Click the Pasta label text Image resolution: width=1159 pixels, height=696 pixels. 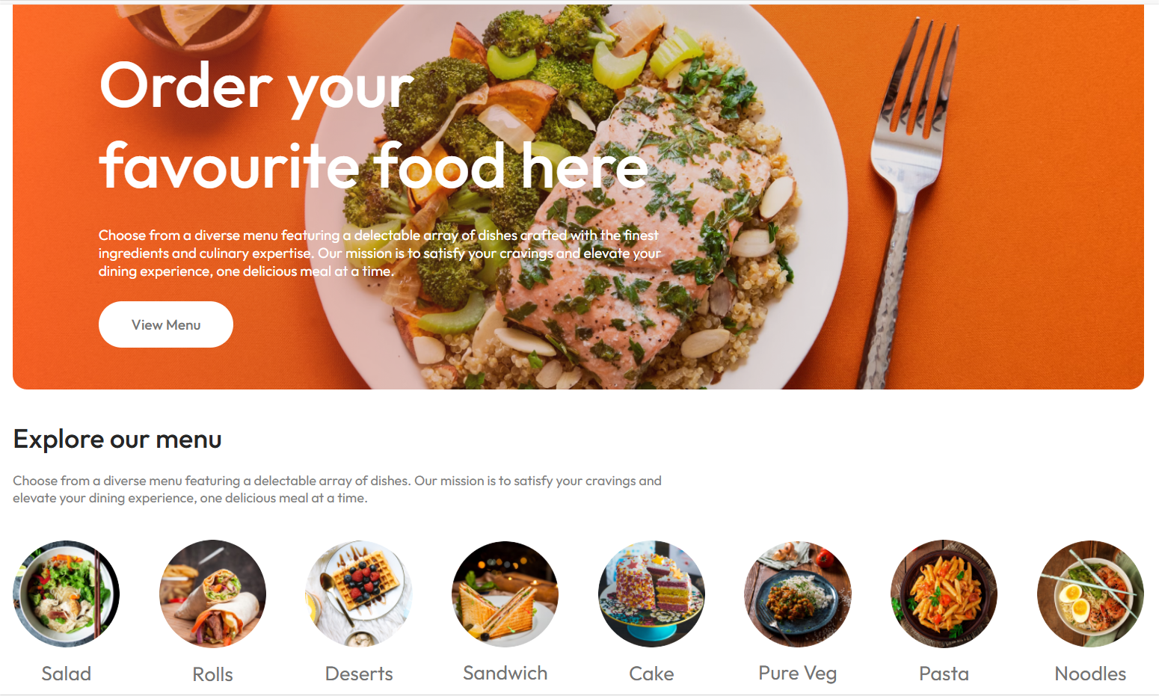pyautogui.click(x=944, y=674)
